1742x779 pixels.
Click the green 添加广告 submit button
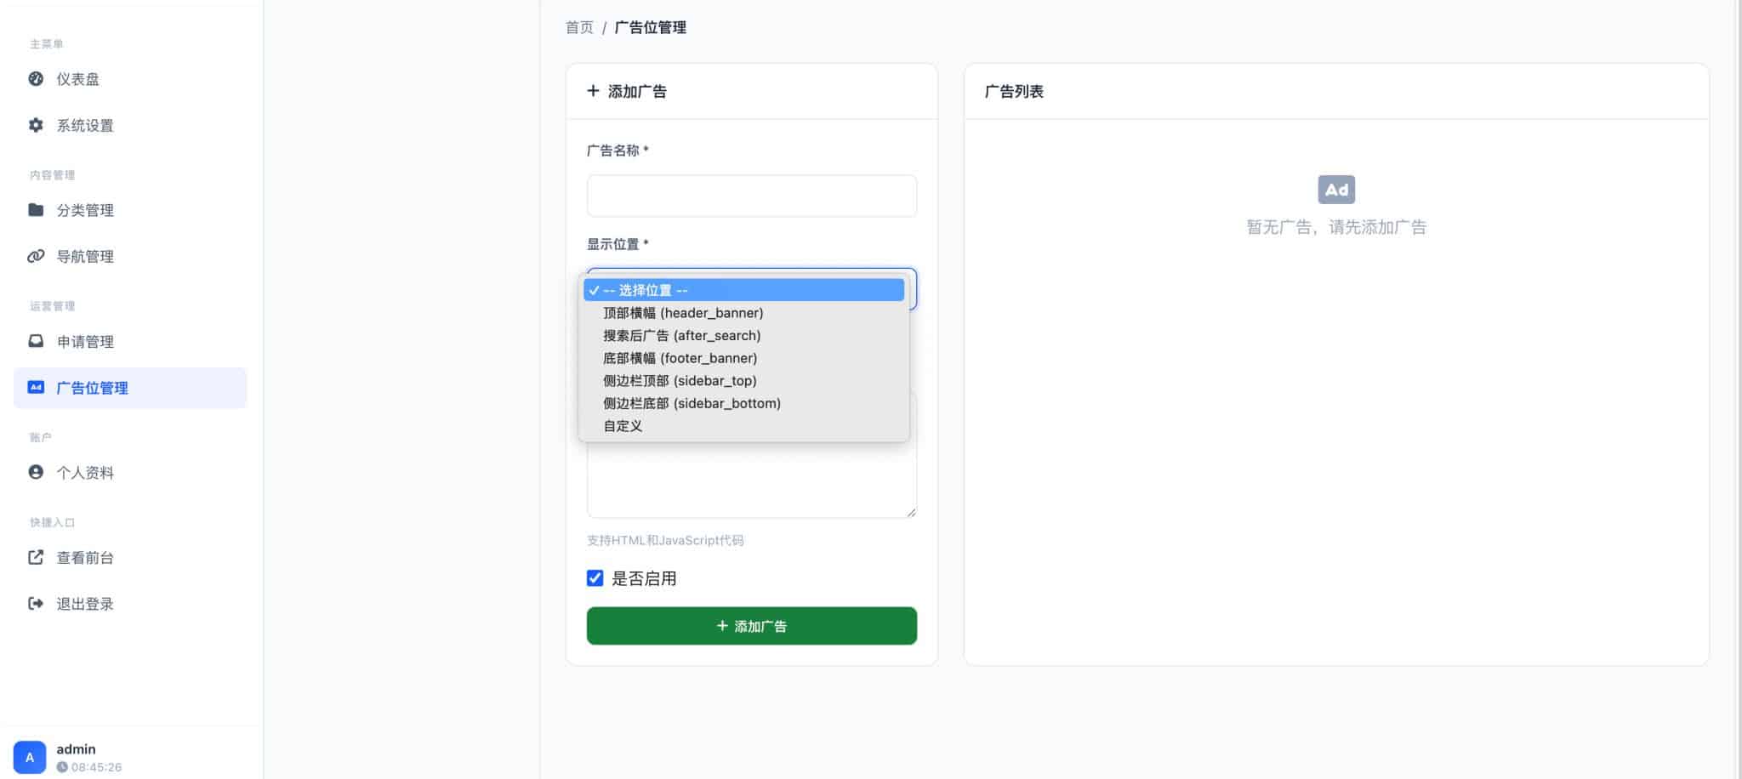pyautogui.click(x=752, y=626)
